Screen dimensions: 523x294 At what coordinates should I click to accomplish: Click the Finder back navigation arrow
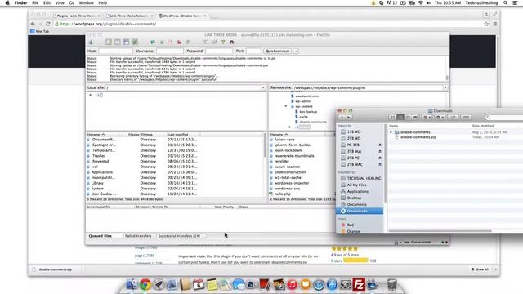pos(342,117)
